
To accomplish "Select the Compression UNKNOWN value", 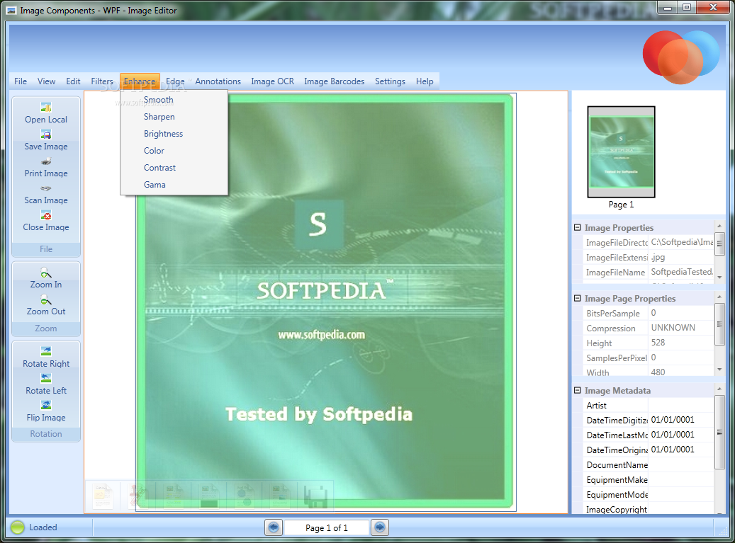I will coord(681,328).
